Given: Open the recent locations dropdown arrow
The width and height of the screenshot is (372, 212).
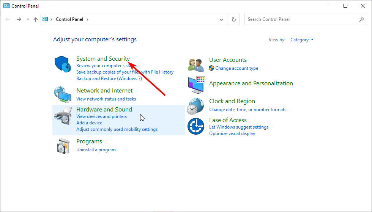Looking at the screenshot, I should coord(28,19).
